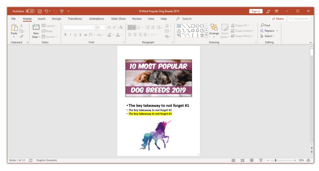
Task: Fit slide to current window icon
Action: pos(308,160)
